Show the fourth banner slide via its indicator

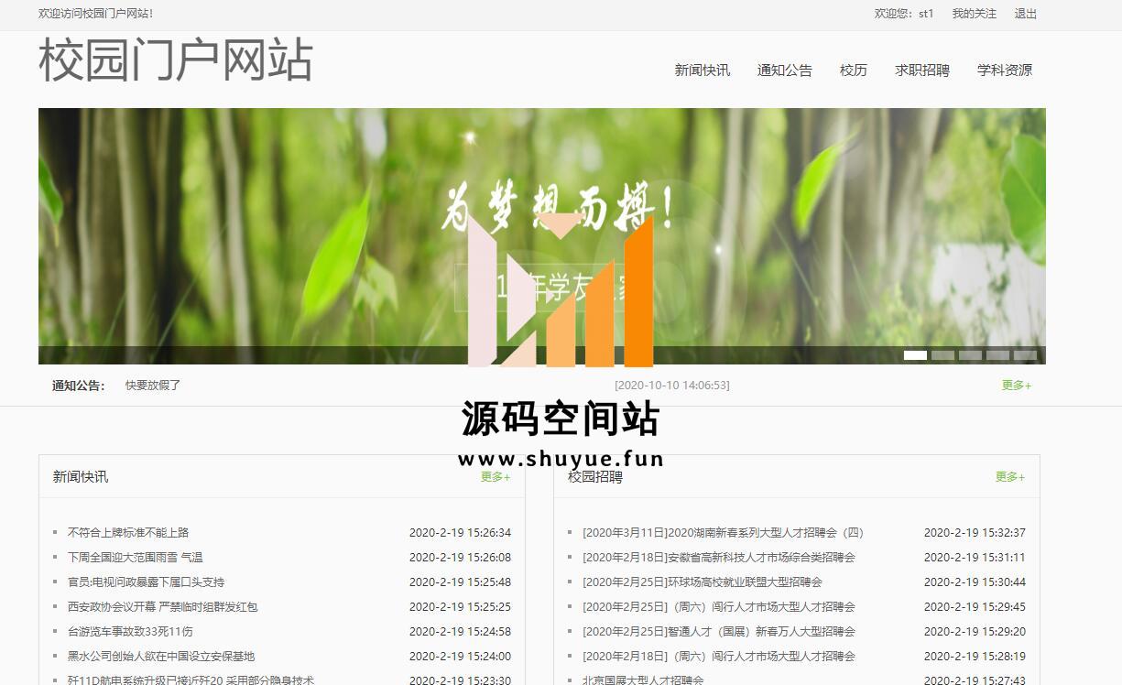click(997, 355)
